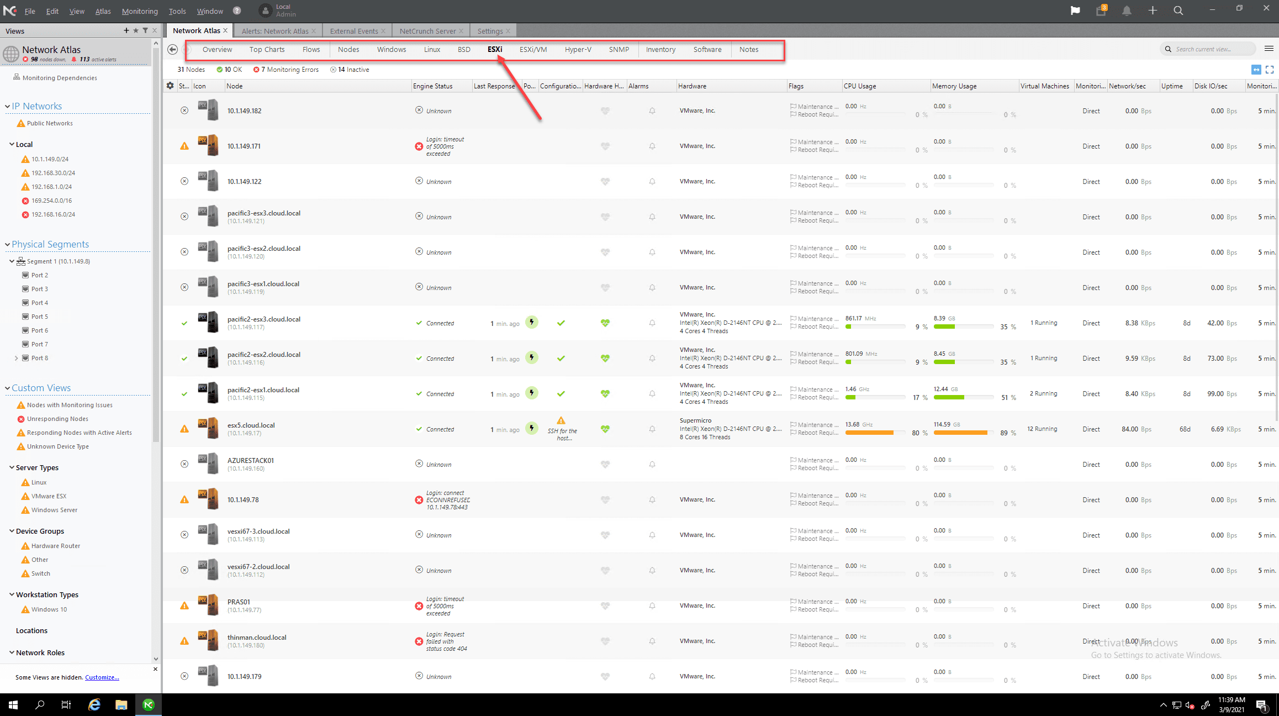The image size is (1279, 716).
Task: Click the warning triangle icon next to esx5.cloud.local
Action: click(x=183, y=429)
